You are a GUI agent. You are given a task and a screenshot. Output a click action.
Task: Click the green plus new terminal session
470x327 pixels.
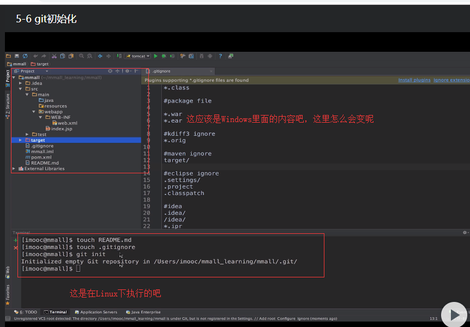(16, 240)
